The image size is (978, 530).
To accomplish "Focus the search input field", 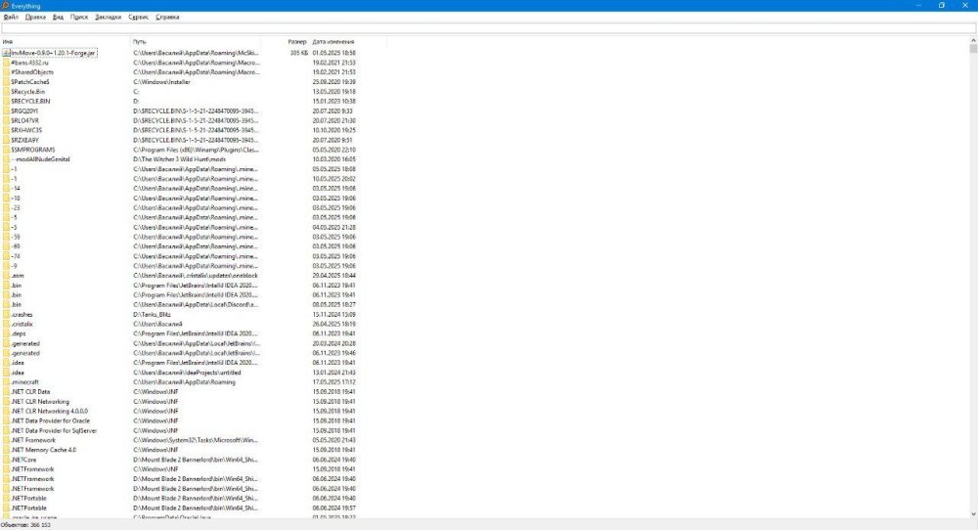I will pyautogui.click(x=488, y=28).
